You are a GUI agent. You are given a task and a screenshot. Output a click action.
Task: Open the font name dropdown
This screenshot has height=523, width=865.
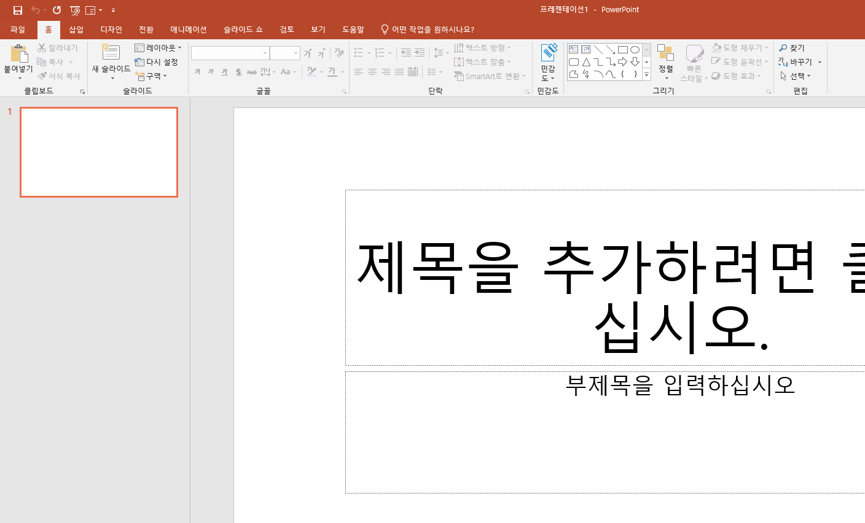click(x=265, y=53)
